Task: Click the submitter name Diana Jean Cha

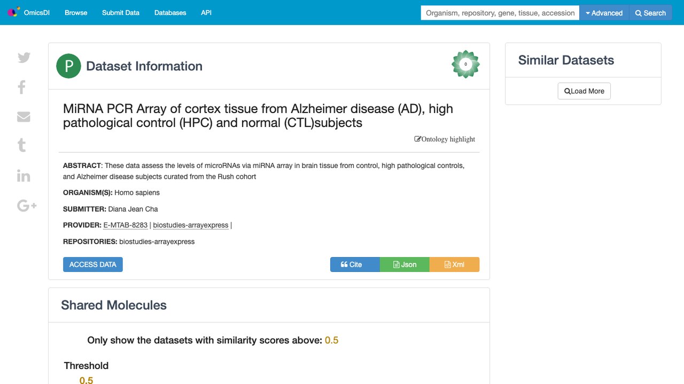Action: (133, 209)
